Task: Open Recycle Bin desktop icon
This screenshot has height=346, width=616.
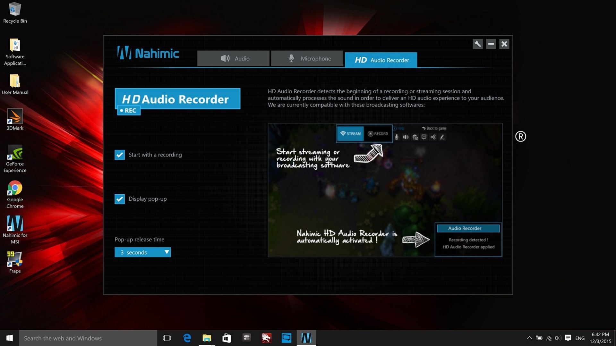Action: coord(15,13)
